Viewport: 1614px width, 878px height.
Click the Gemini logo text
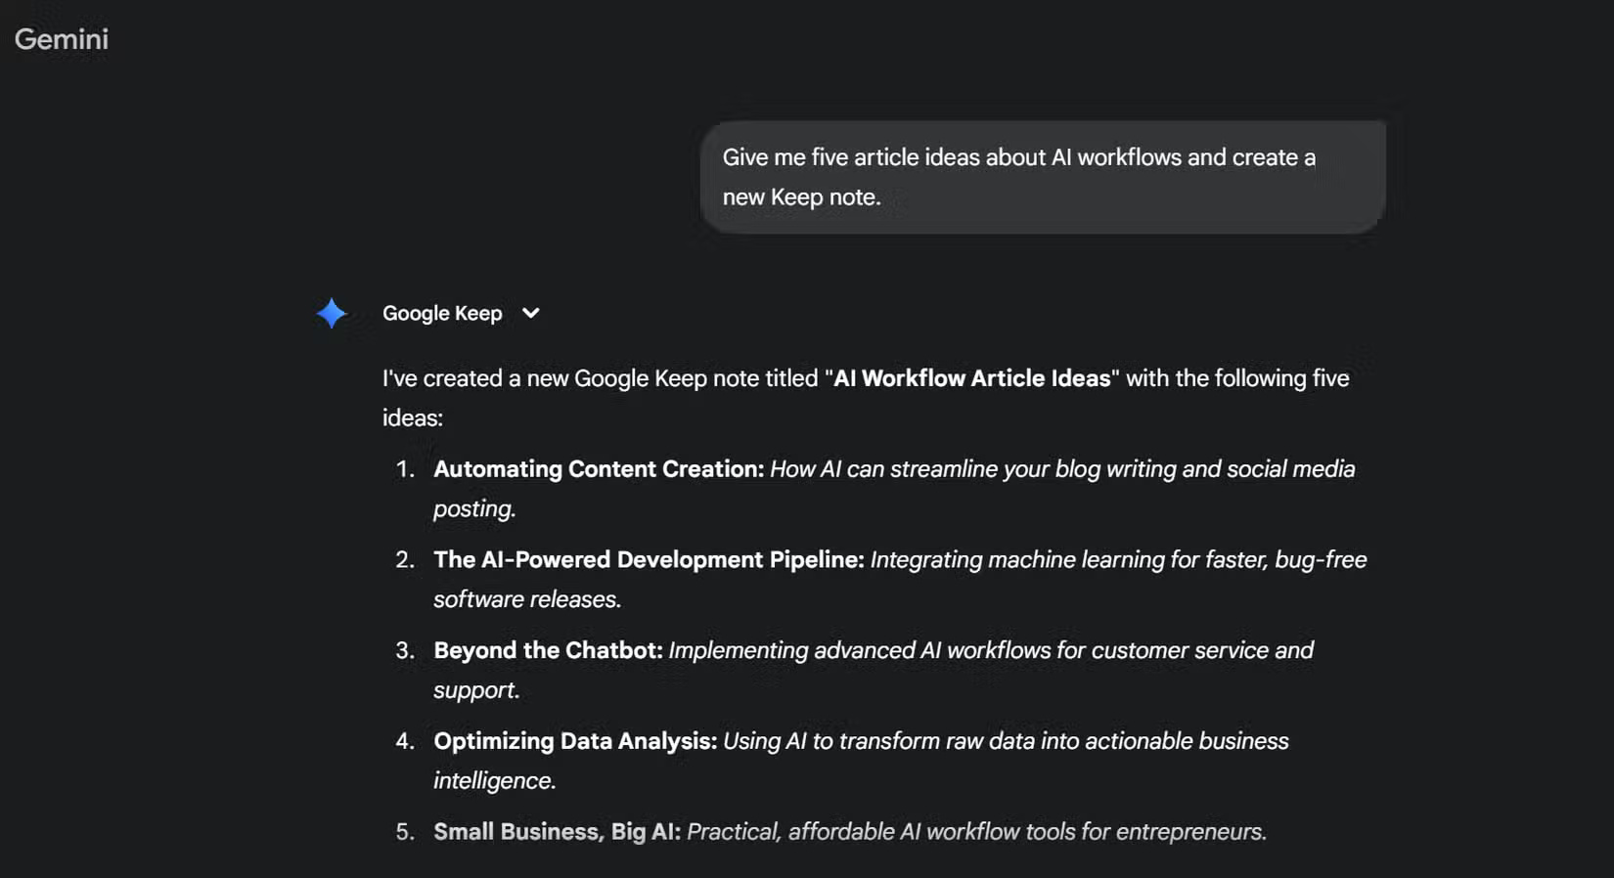[61, 39]
